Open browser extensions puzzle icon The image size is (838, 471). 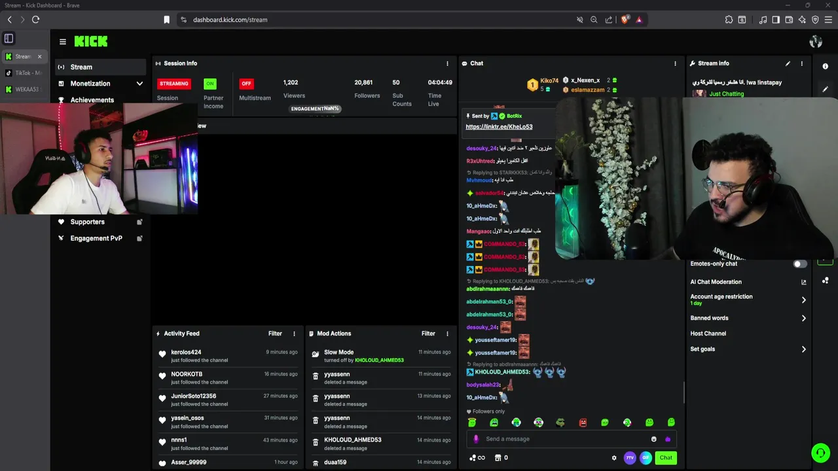coord(729,20)
